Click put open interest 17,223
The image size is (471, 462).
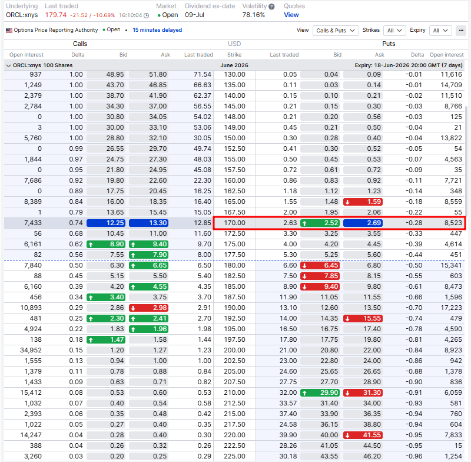pyautogui.click(x=451, y=308)
